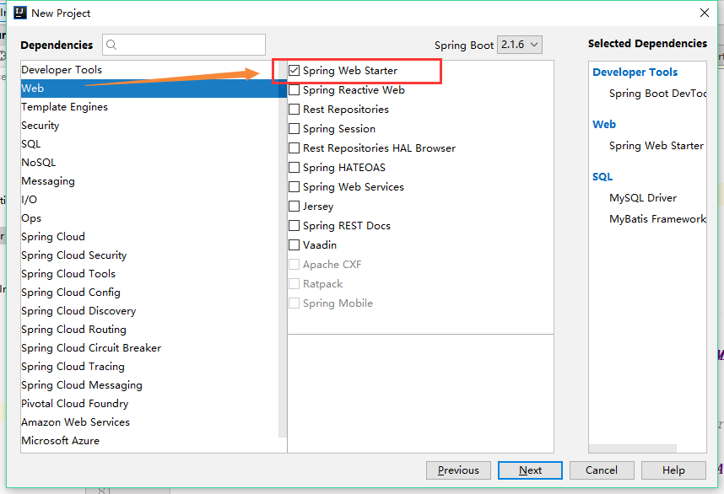This screenshot has height=494, width=724.
Task: Uncheck Spring Web Starter checkbox
Action: point(294,71)
